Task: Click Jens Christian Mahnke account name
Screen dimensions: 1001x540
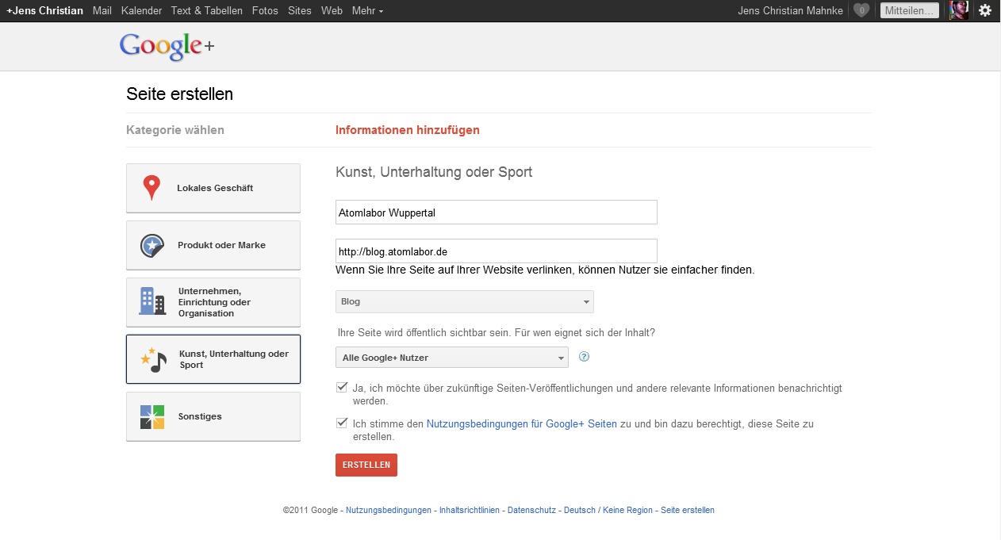Action: tap(790, 10)
